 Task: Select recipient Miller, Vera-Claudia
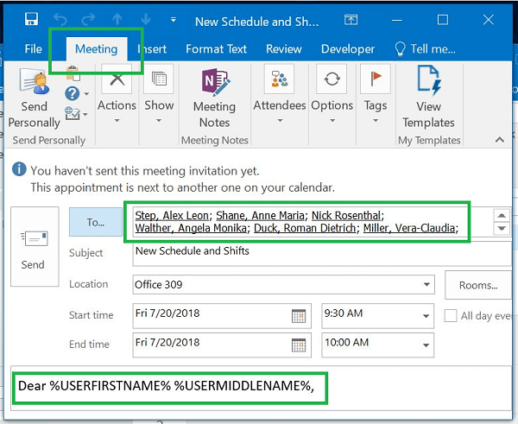tap(409, 228)
